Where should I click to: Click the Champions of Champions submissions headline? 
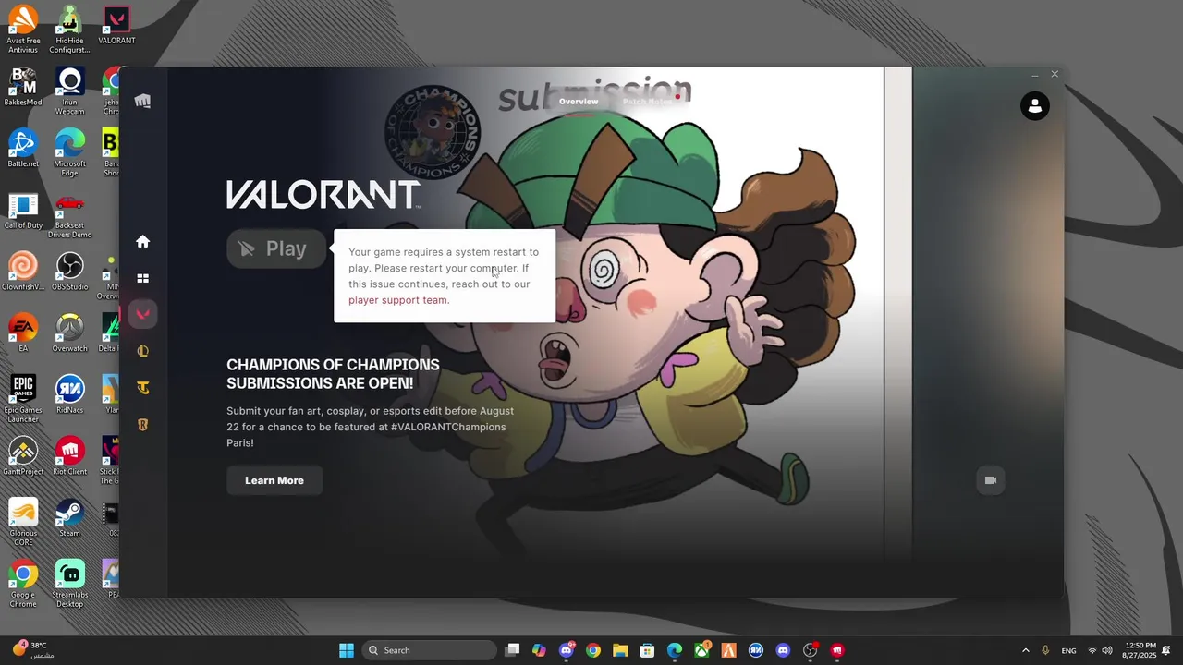(x=333, y=374)
